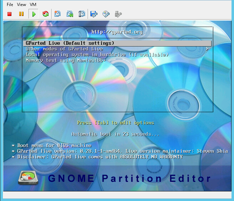This screenshot has height=201, width=234.
Task: Take a snapshot of the VM
Action: [x=57, y=14]
